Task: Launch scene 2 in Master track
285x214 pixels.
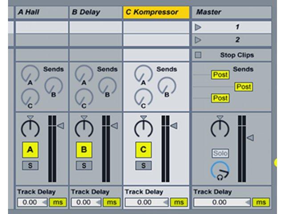Action: pyautogui.click(x=198, y=40)
